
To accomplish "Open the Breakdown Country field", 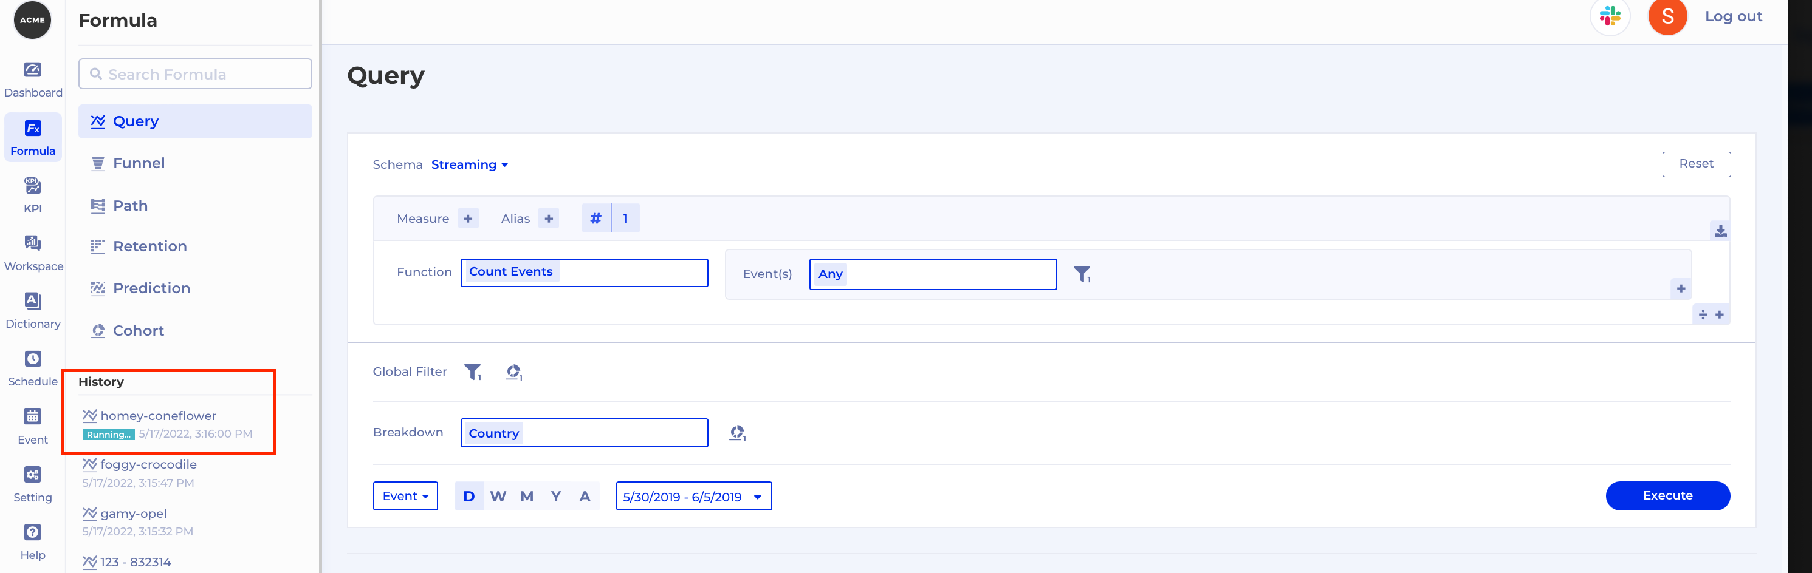I will [584, 432].
